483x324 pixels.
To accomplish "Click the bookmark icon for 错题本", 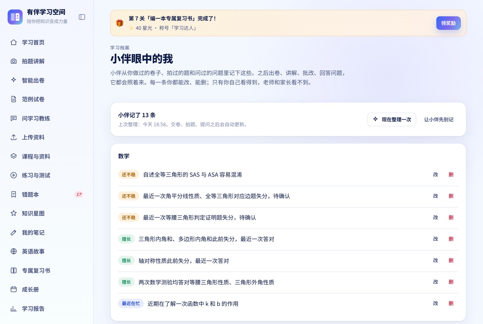I will [14, 194].
